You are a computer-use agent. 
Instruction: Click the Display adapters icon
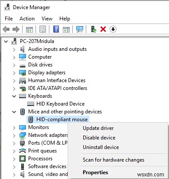[23, 73]
